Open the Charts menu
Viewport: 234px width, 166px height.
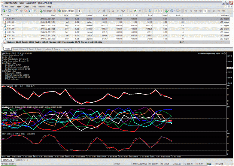(26, 7)
